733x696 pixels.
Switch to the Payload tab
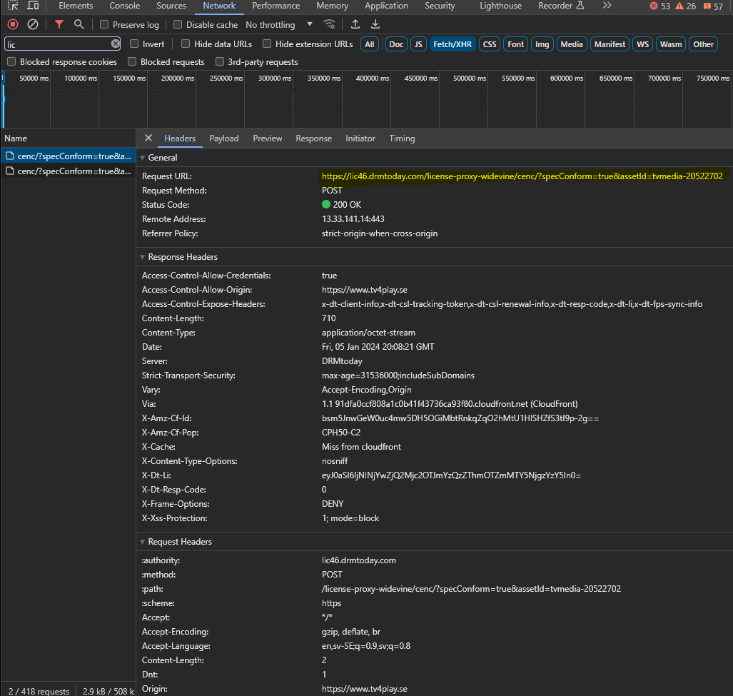click(224, 138)
